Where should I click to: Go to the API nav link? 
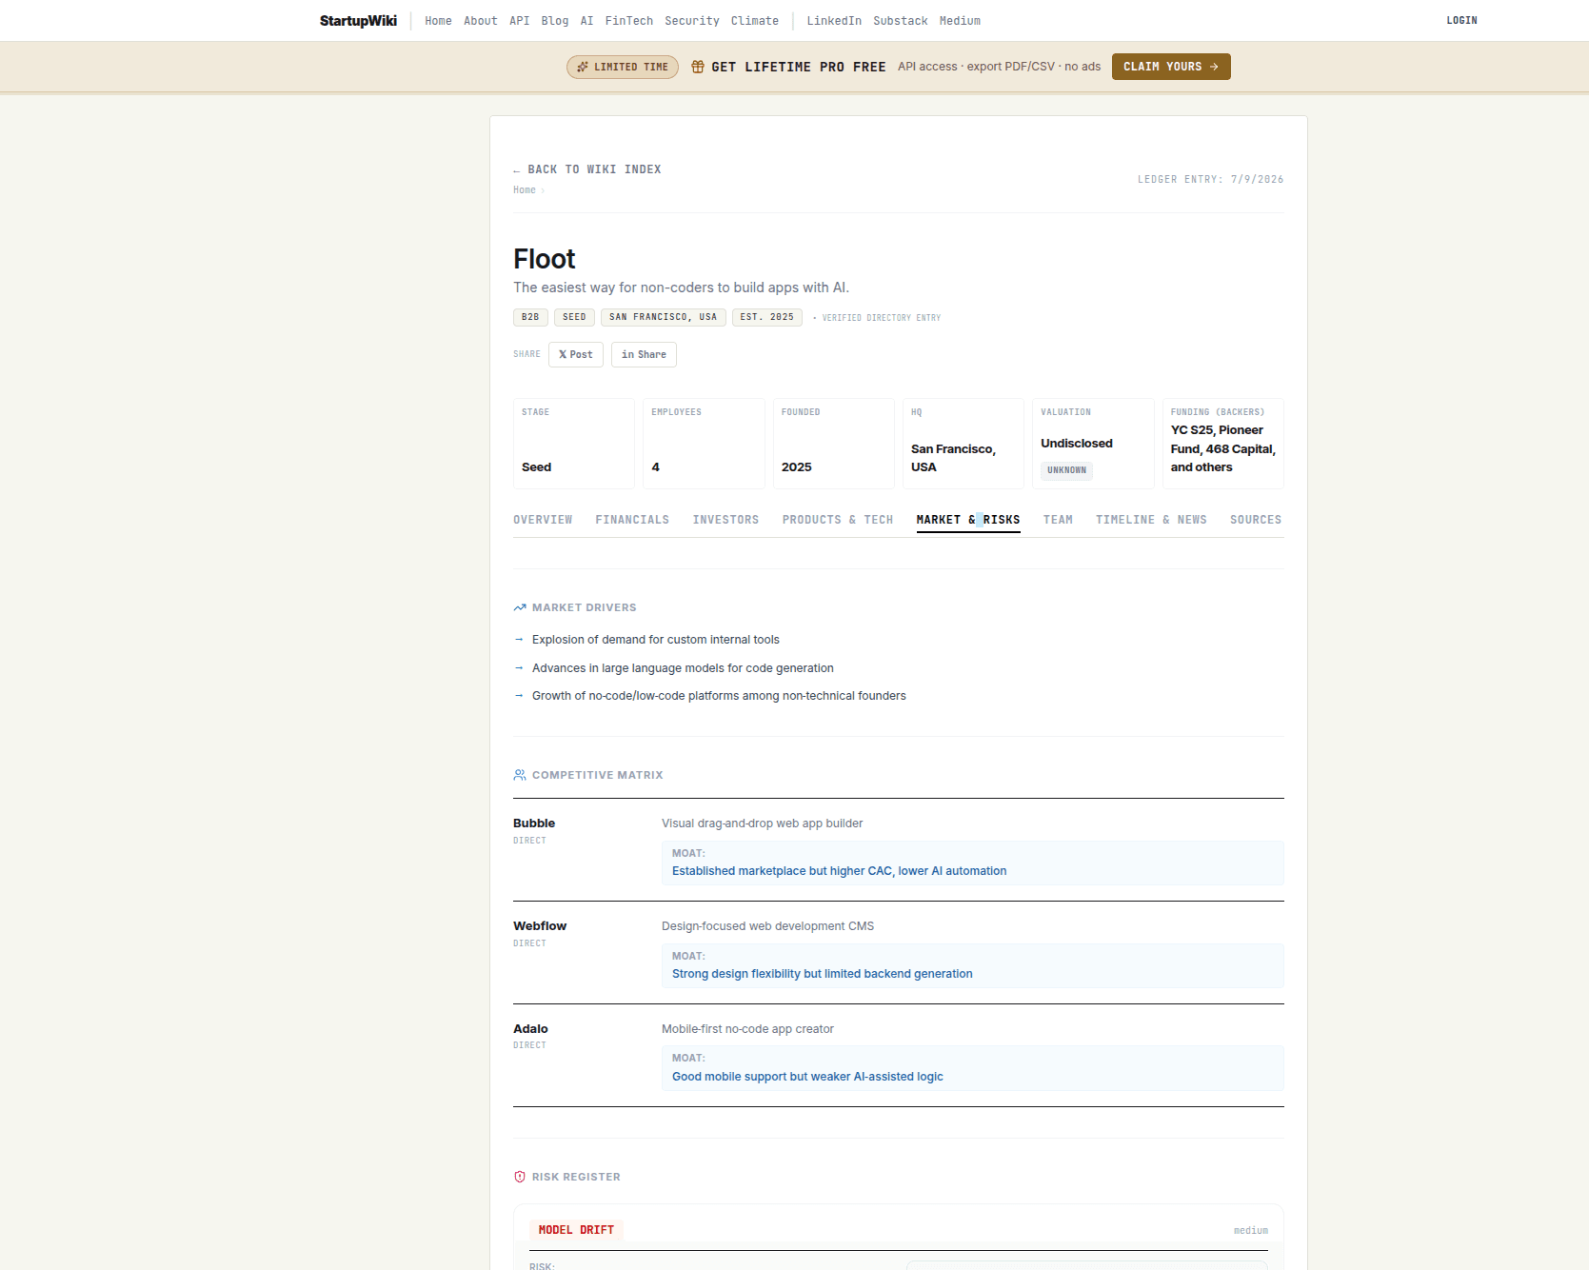[520, 21]
